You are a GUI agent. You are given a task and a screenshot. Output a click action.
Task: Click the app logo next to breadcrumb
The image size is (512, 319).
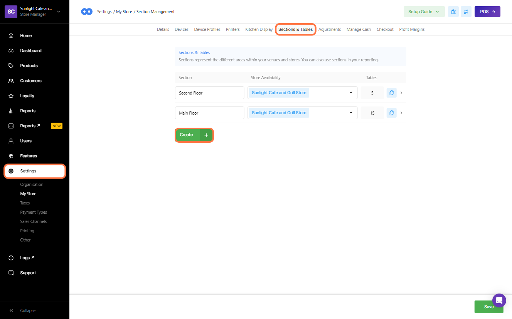(x=87, y=12)
